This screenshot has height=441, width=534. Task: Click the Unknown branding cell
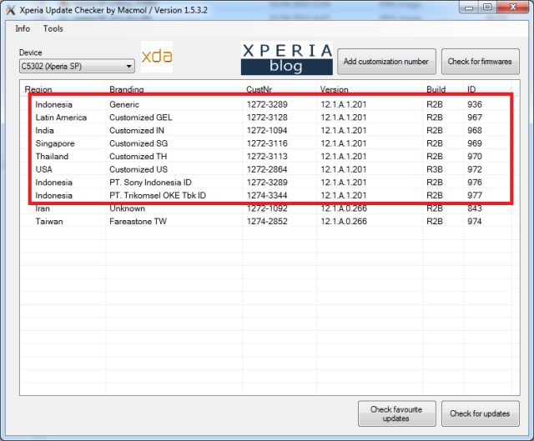point(127,208)
